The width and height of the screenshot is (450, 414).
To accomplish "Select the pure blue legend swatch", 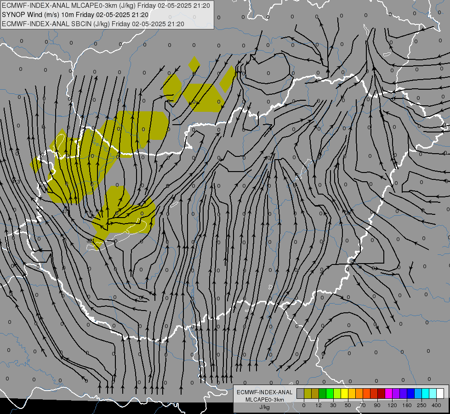I will 410,393.
